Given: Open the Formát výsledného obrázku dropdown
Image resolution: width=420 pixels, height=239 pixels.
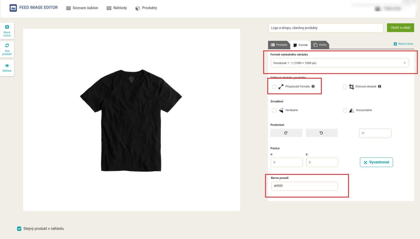Looking at the screenshot, I should click(336, 63).
